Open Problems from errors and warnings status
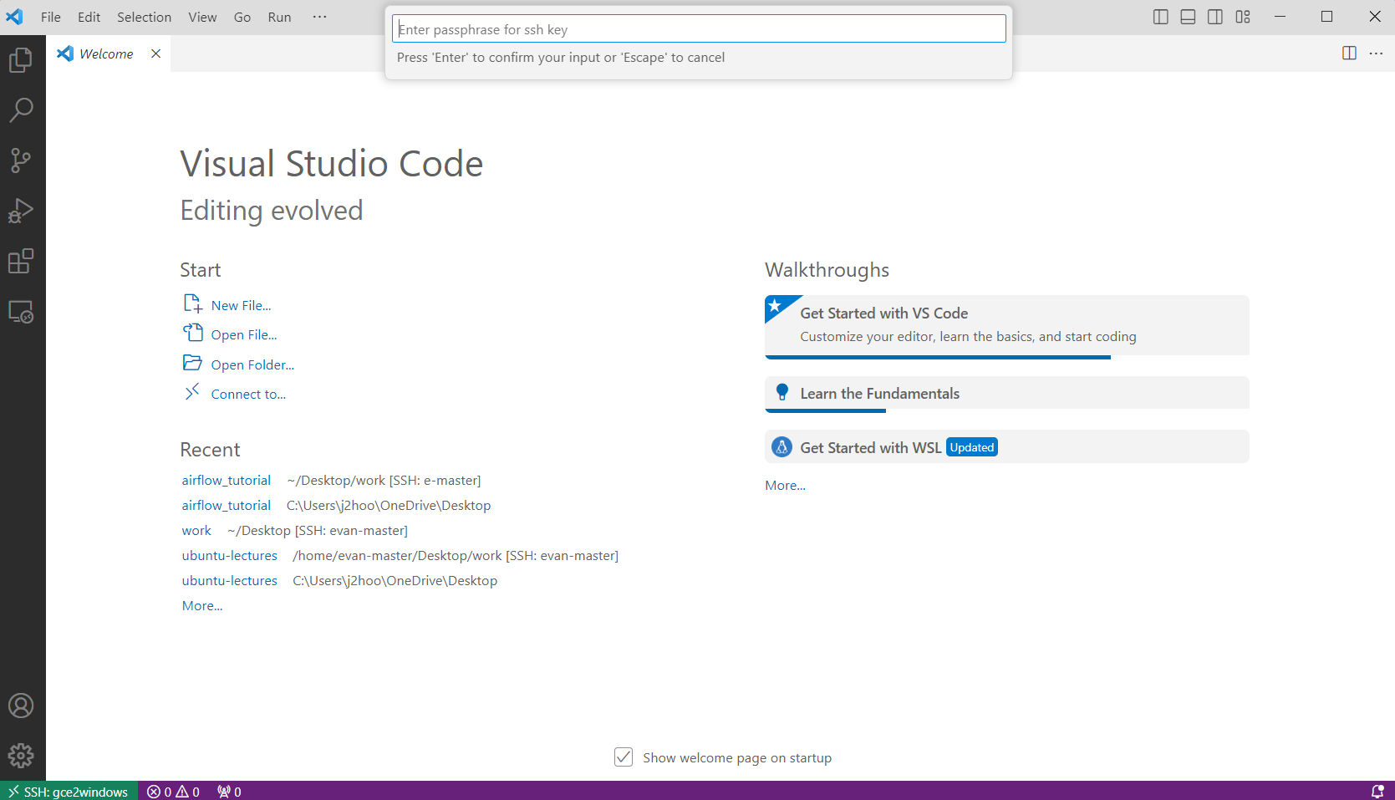1395x800 pixels. click(173, 791)
